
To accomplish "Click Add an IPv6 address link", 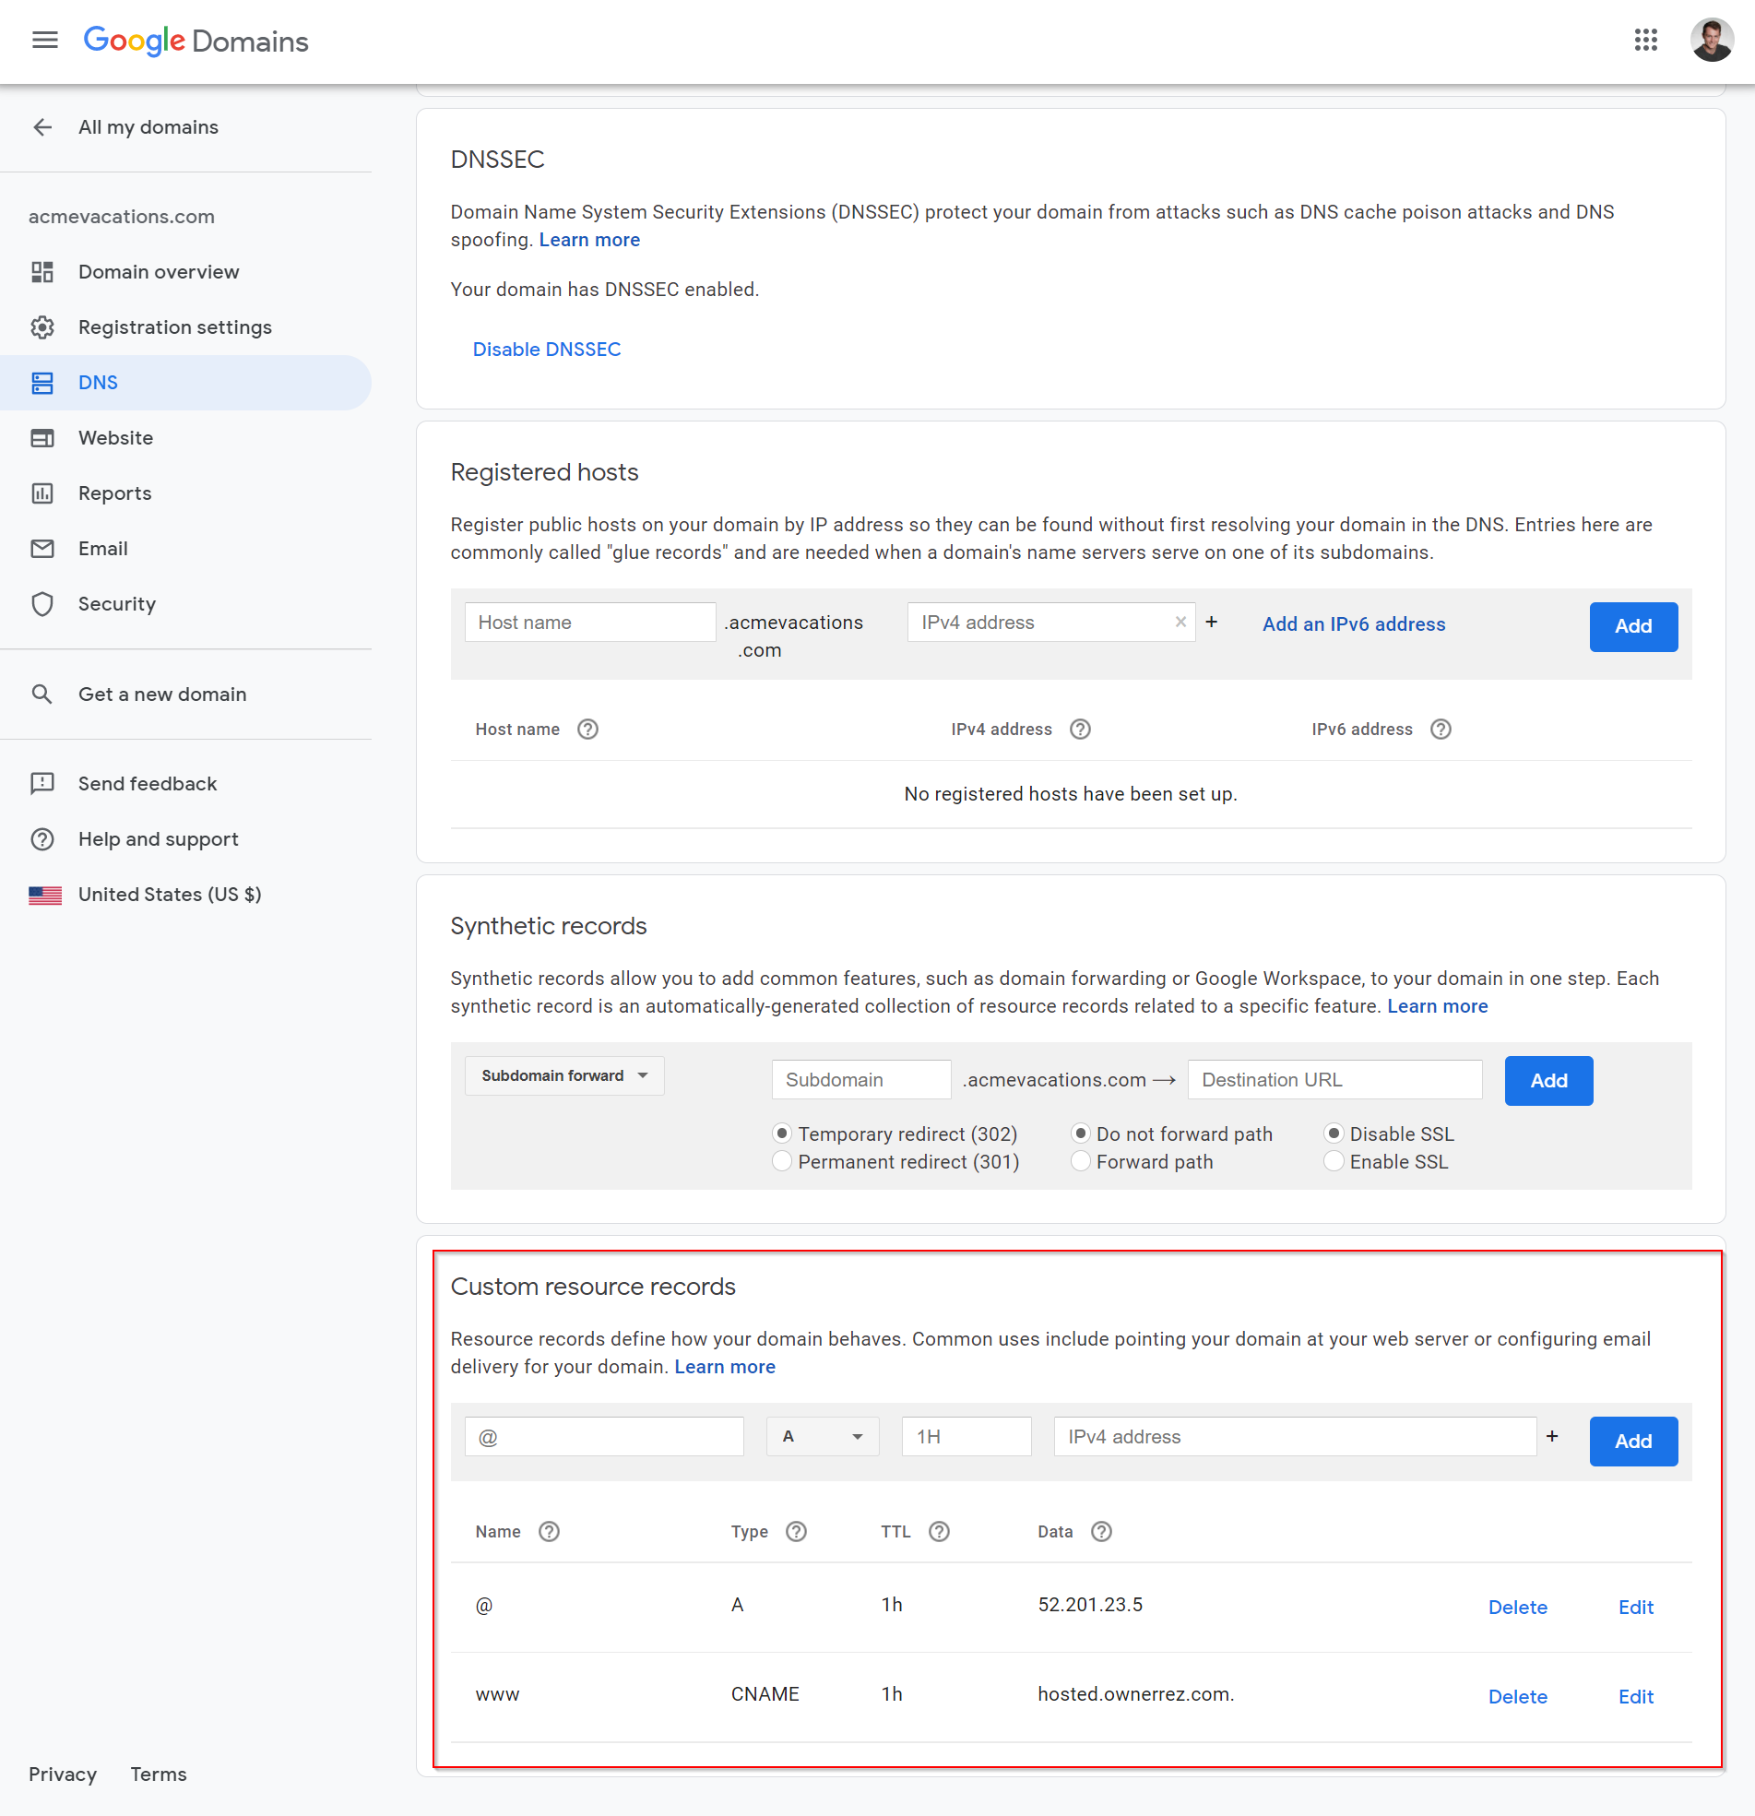I will tap(1354, 624).
